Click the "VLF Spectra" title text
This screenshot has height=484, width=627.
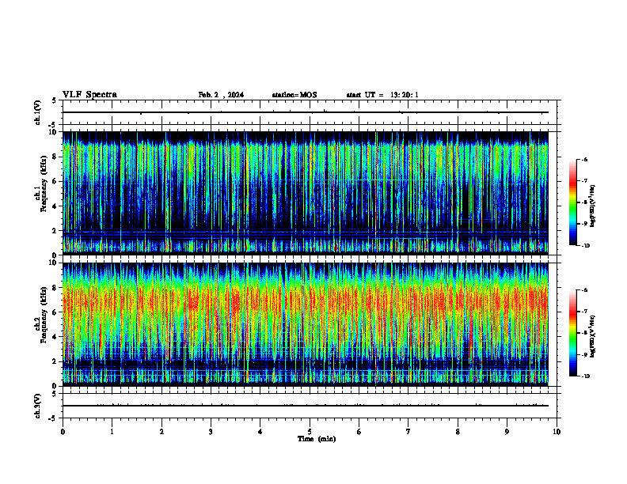[x=89, y=95]
